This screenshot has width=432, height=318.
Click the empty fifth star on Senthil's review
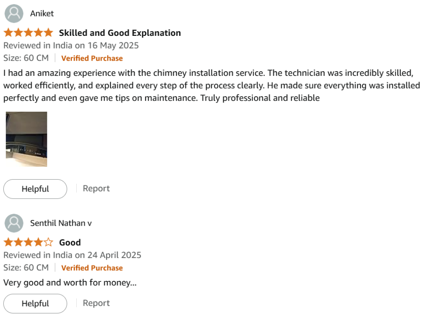coord(49,242)
